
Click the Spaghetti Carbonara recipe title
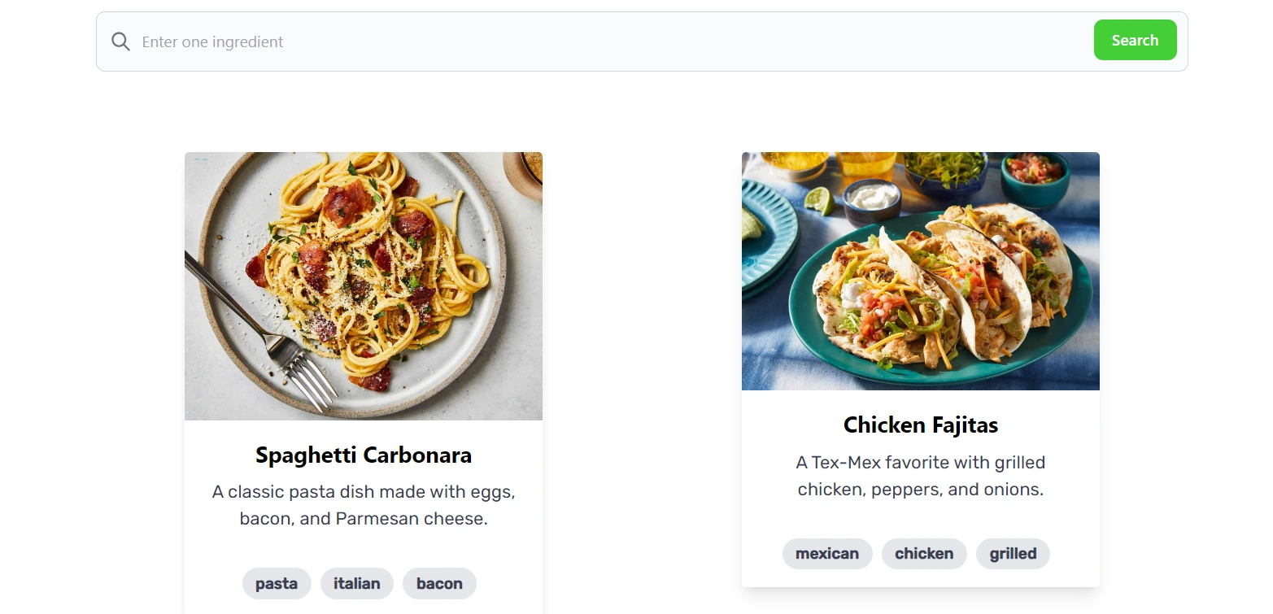point(363,455)
